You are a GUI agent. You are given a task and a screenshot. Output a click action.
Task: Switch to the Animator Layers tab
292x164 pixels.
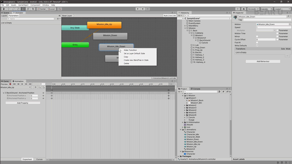[4, 16]
